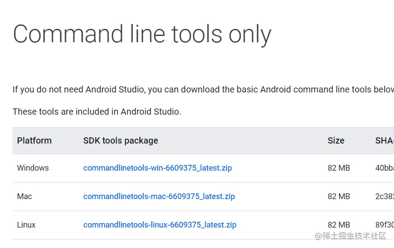Download commandlinetools-win-6609375_latest.zip
394x248 pixels.
[x=157, y=168]
